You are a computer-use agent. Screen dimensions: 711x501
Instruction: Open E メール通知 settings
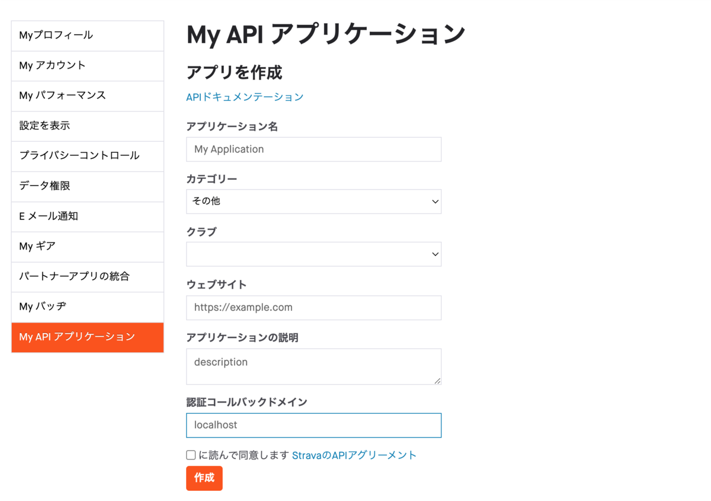pyautogui.click(x=87, y=216)
